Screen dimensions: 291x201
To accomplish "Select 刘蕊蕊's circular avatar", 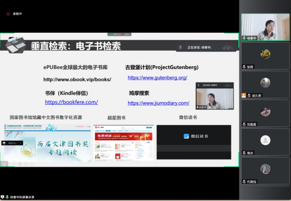I will point(265,111).
